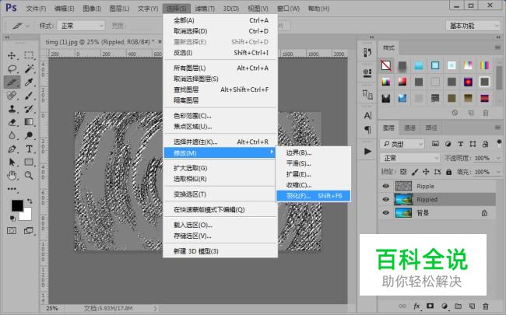The width and height of the screenshot is (506, 315).
Task: Toggle lock all padlock icon
Action: pos(448,172)
